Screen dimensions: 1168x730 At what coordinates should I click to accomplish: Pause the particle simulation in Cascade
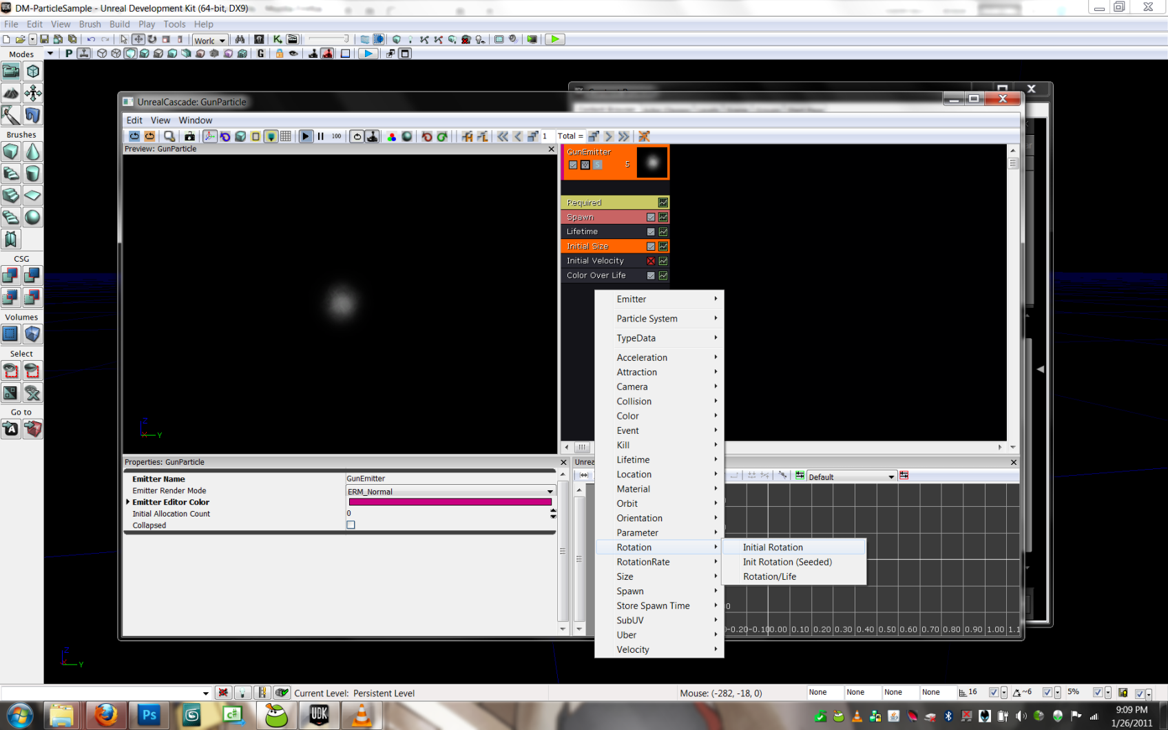pos(321,136)
